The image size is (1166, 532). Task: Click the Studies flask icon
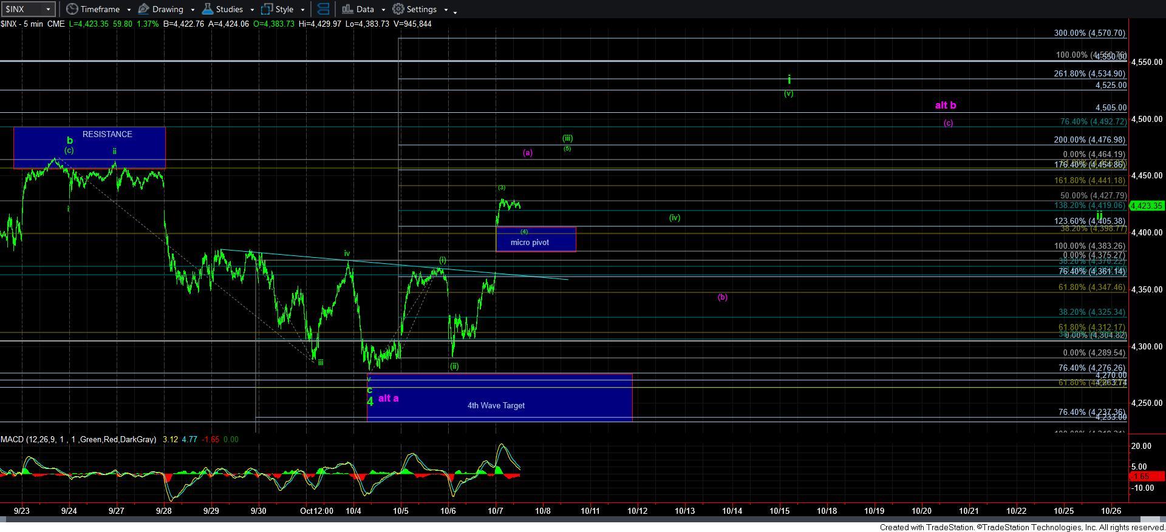[207, 9]
